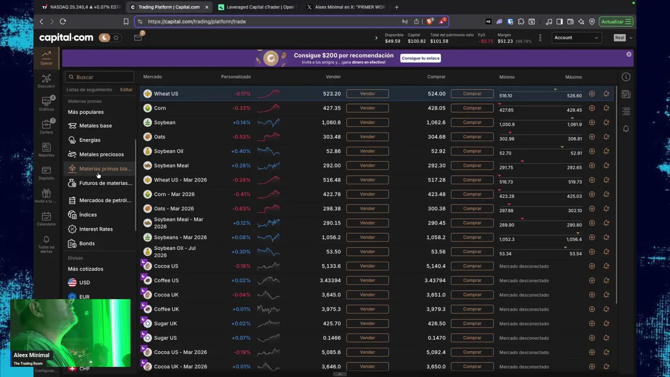Click Comprar for Oats - Mar 2026
Screen dimensions: 670x377
click(x=472, y=208)
